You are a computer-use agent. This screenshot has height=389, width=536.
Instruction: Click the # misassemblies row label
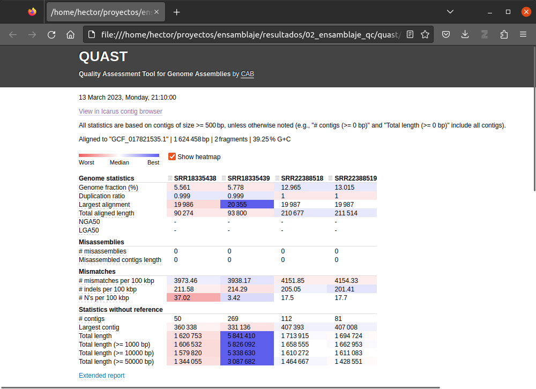pos(102,251)
